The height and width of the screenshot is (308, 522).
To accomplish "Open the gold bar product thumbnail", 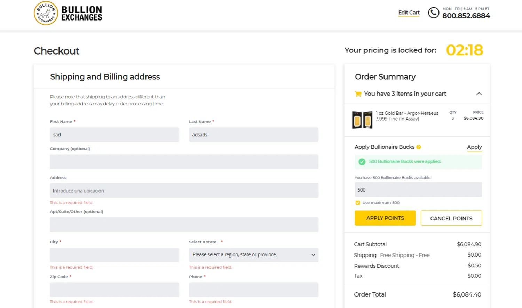I will (362, 120).
